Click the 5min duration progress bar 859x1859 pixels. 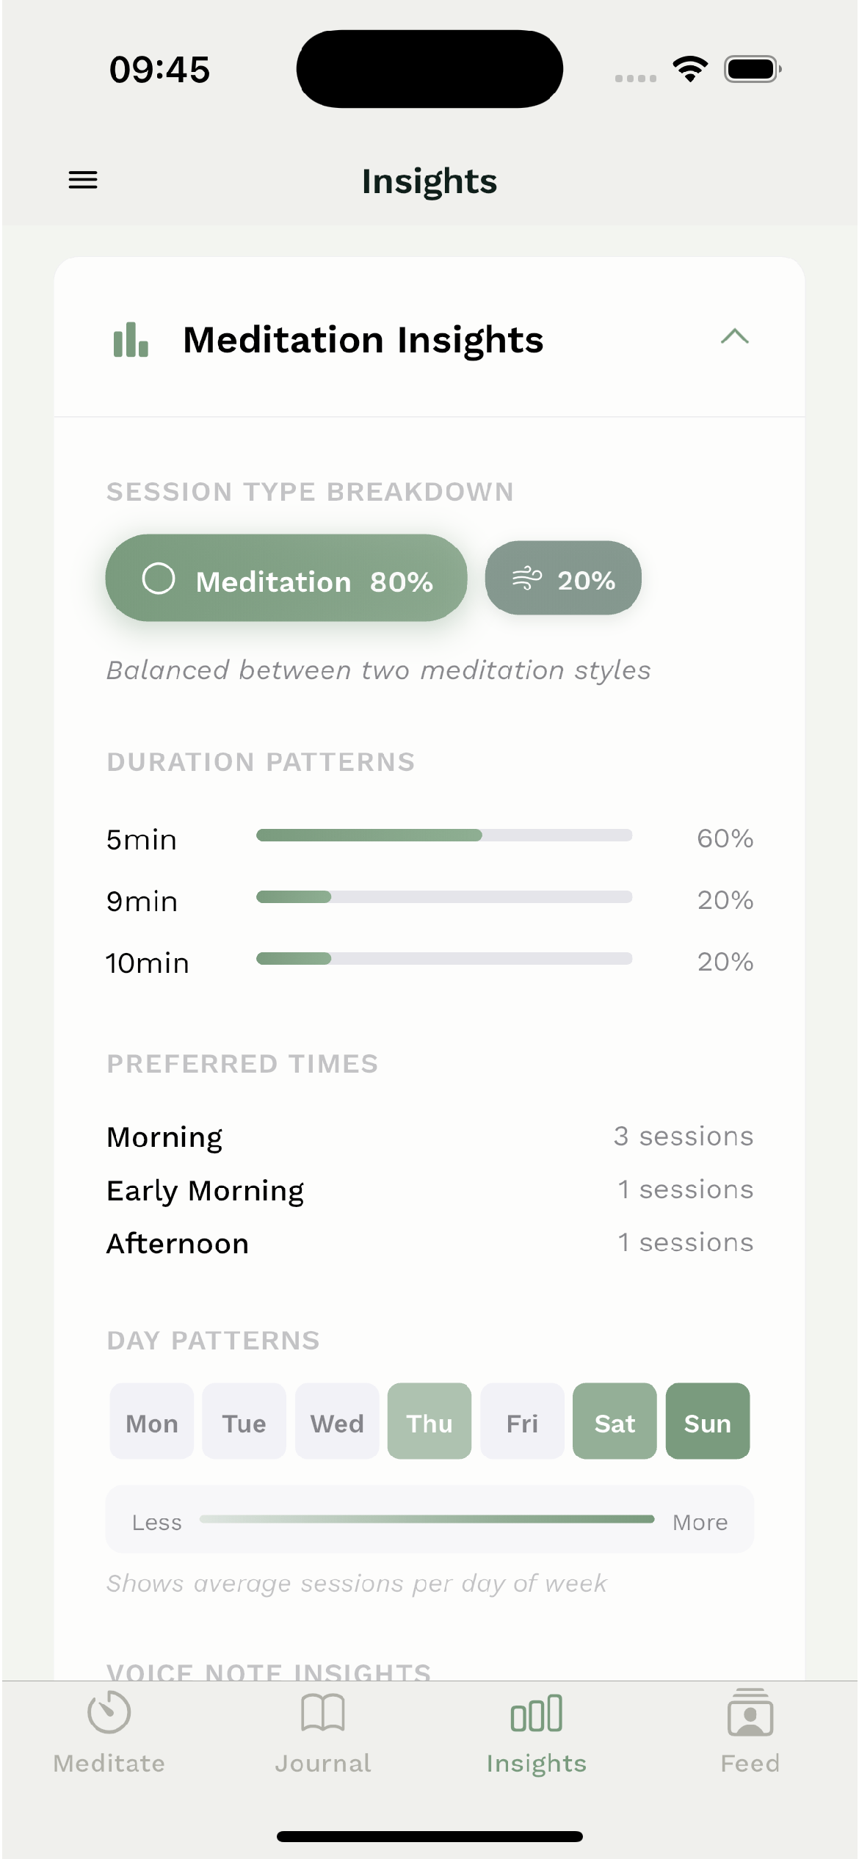click(x=443, y=836)
